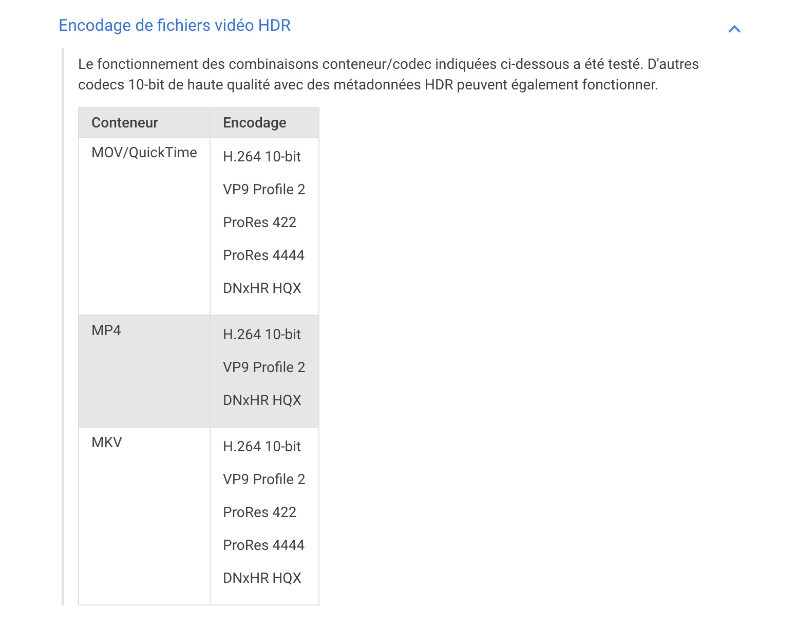Screen dimensions: 795x625
Task: Click VP9 Profile 2 under MOV/QuickTime
Action: tap(263, 190)
